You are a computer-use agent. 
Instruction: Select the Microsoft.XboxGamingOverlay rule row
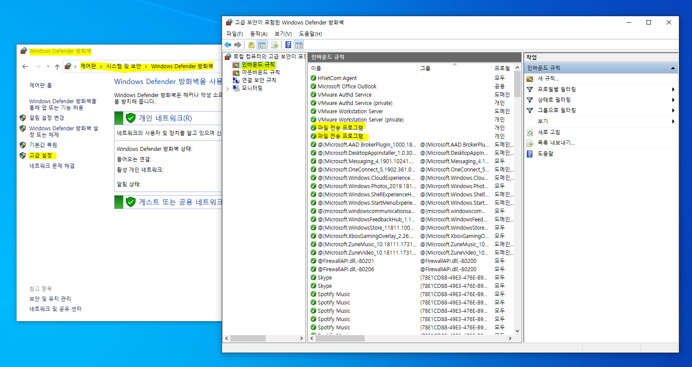[411, 236]
